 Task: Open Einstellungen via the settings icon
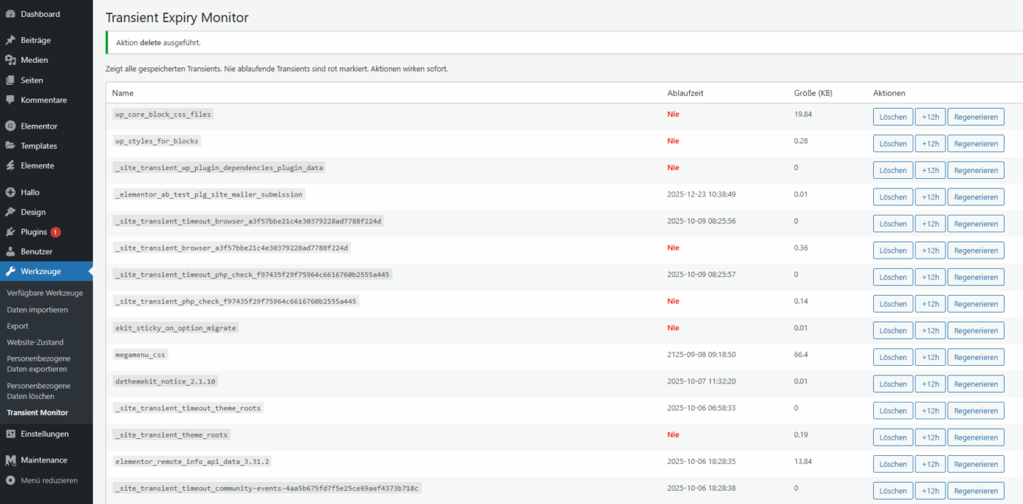(x=10, y=434)
